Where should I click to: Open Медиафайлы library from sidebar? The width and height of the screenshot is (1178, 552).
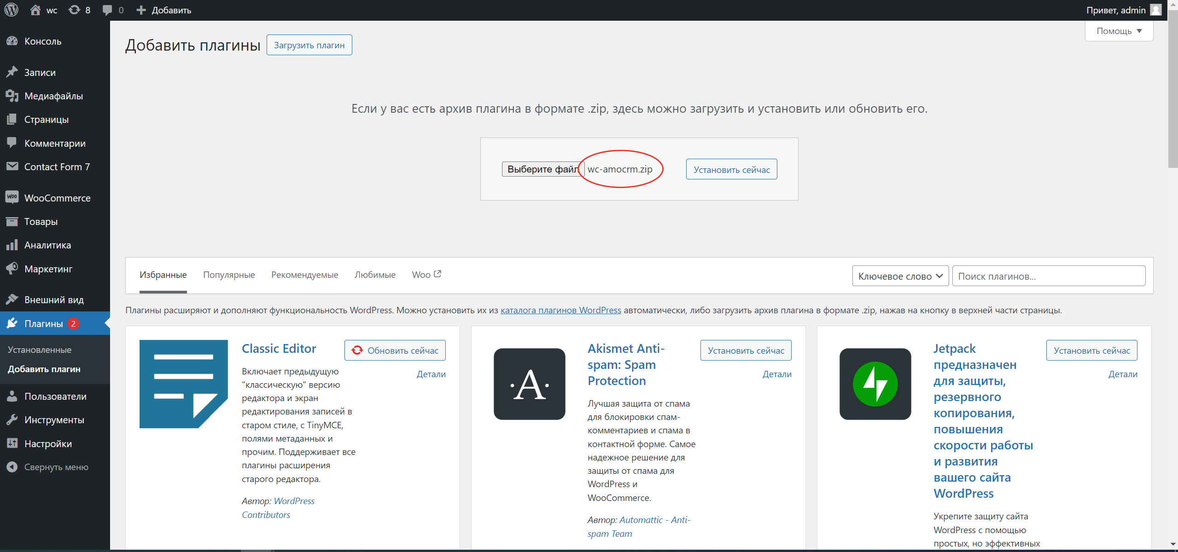pos(53,96)
